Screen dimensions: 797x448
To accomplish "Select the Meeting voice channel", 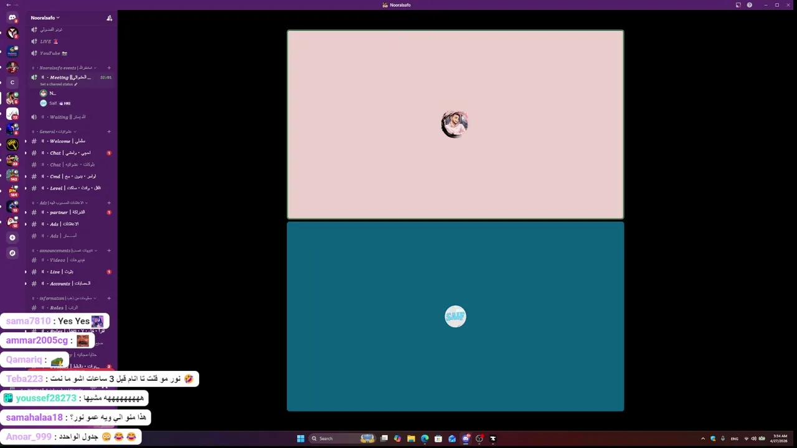I will [71, 77].
